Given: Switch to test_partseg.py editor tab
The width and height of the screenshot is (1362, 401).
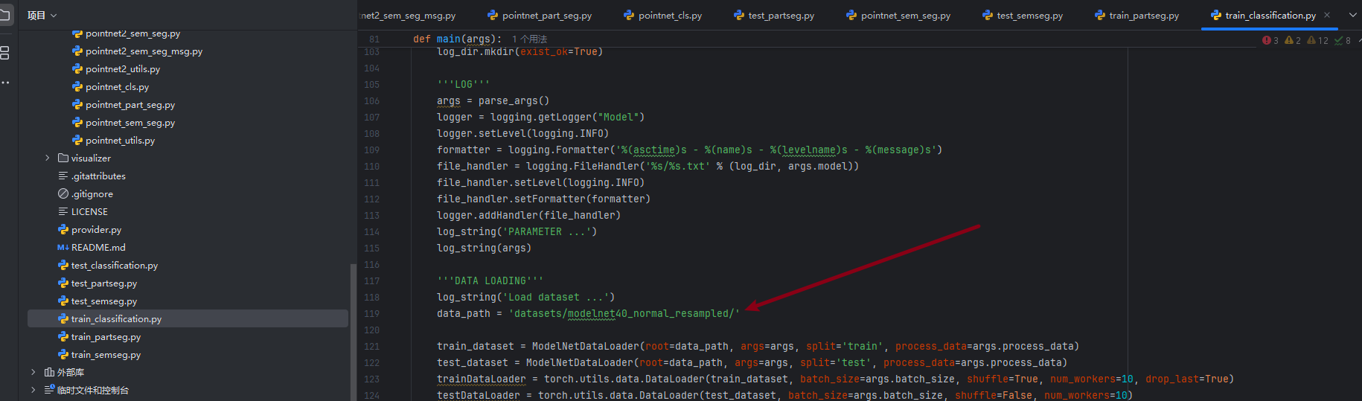Looking at the screenshot, I should tap(774, 16).
